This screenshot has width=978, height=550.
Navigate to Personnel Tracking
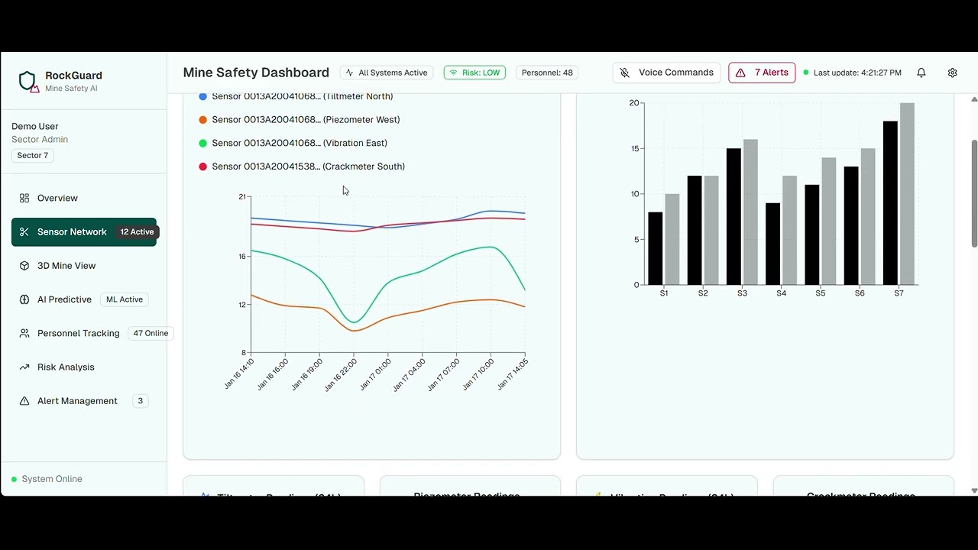point(84,333)
